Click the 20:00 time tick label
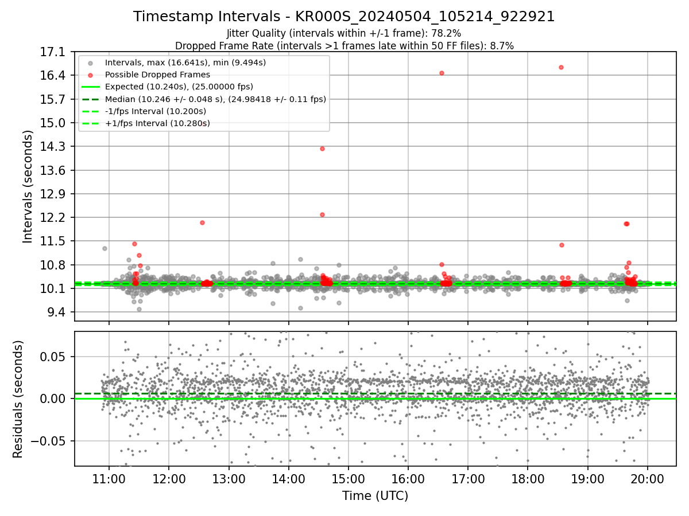The image size is (689, 516). tap(648, 478)
